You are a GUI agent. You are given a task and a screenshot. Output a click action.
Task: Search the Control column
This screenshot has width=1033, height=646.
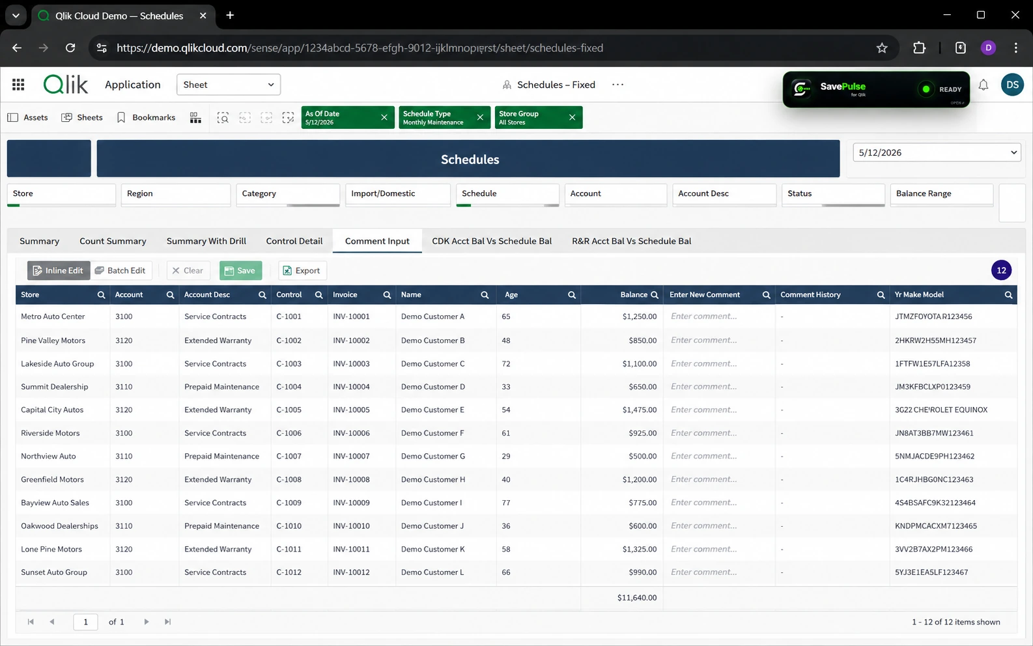(318, 295)
